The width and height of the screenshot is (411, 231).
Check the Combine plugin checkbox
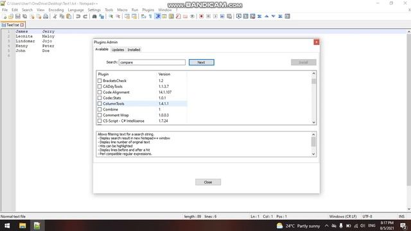100,110
